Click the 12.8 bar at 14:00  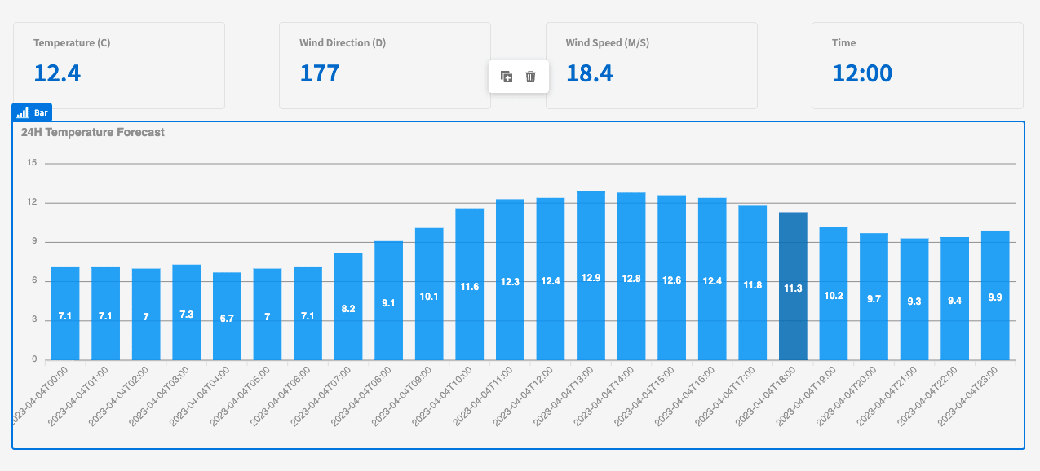point(631,276)
